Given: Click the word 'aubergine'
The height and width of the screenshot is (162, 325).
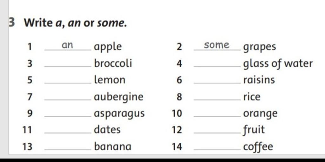Looking at the screenshot, I should coord(119,97).
